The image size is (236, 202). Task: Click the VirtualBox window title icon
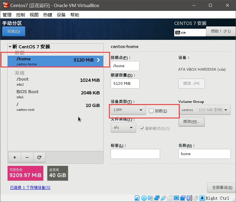(6, 5)
